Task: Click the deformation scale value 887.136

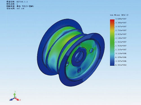Action: coord(20,8)
